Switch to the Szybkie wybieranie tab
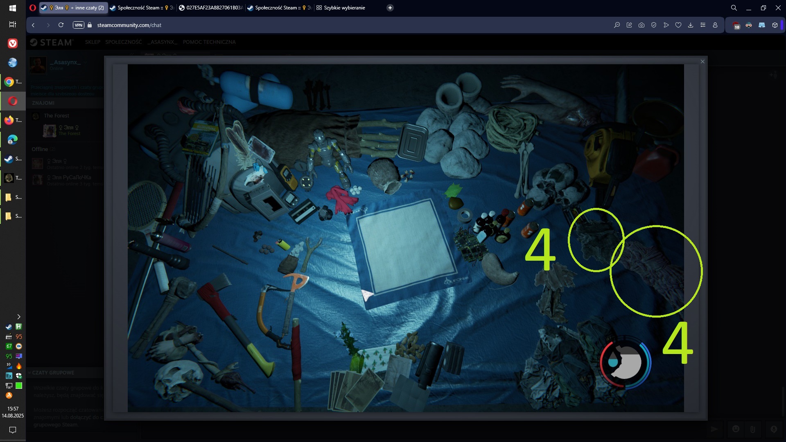The image size is (786, 442). tap(344, 8)
